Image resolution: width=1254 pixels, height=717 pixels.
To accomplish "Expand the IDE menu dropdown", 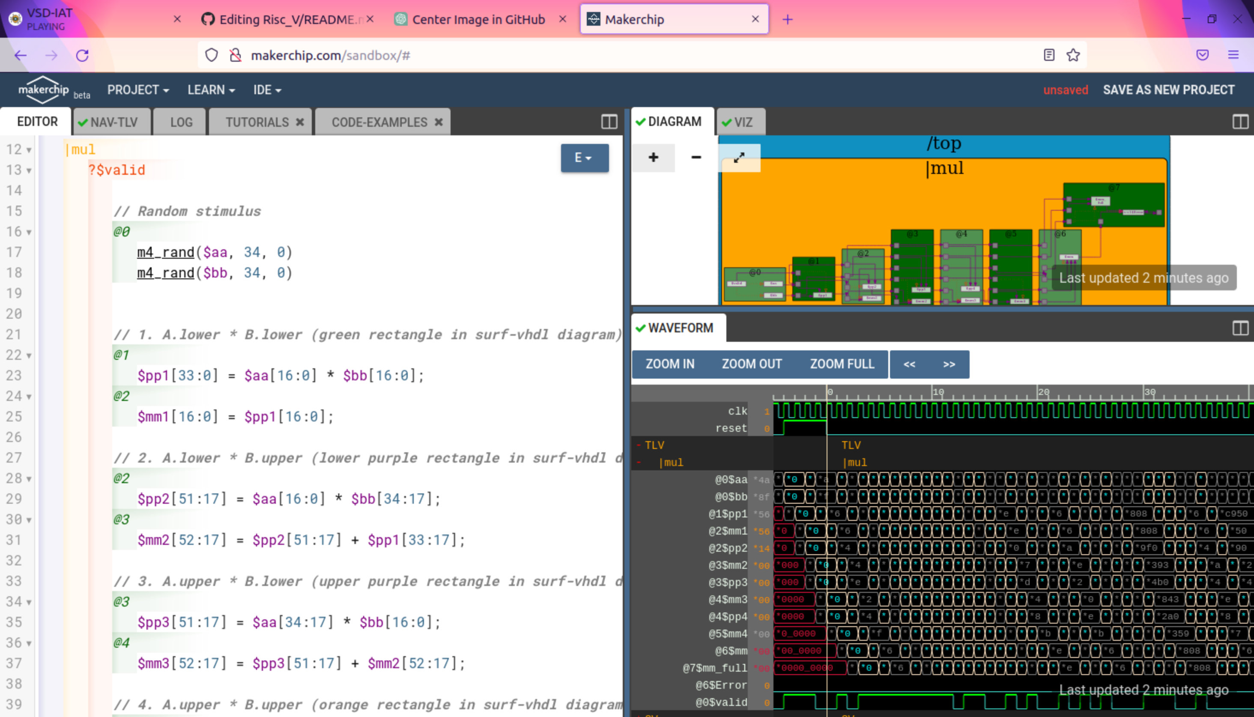I will coord(267,90).
